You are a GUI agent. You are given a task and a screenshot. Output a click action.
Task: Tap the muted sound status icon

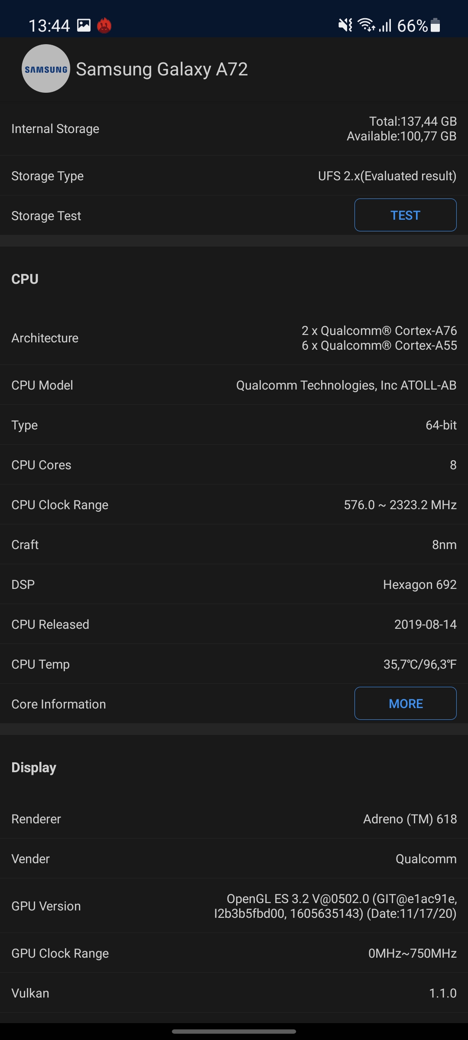[345, 26]
